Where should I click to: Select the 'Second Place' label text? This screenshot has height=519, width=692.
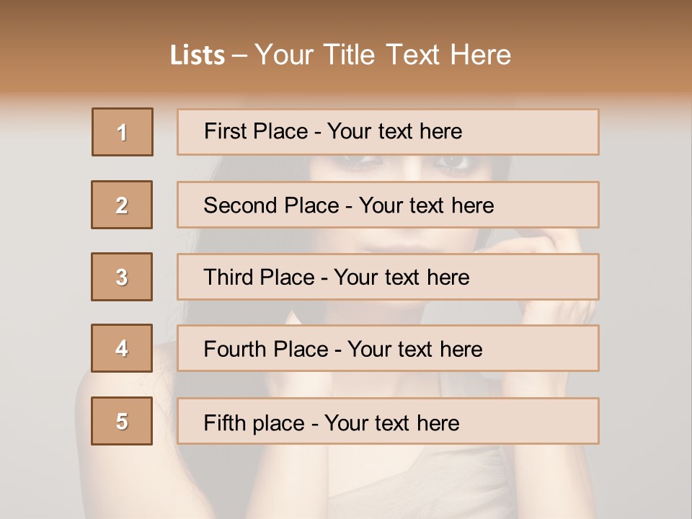click(270, 205)
